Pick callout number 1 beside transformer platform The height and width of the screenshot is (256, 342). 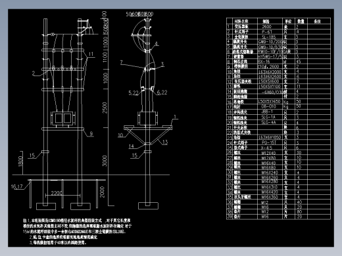point(175,117)
